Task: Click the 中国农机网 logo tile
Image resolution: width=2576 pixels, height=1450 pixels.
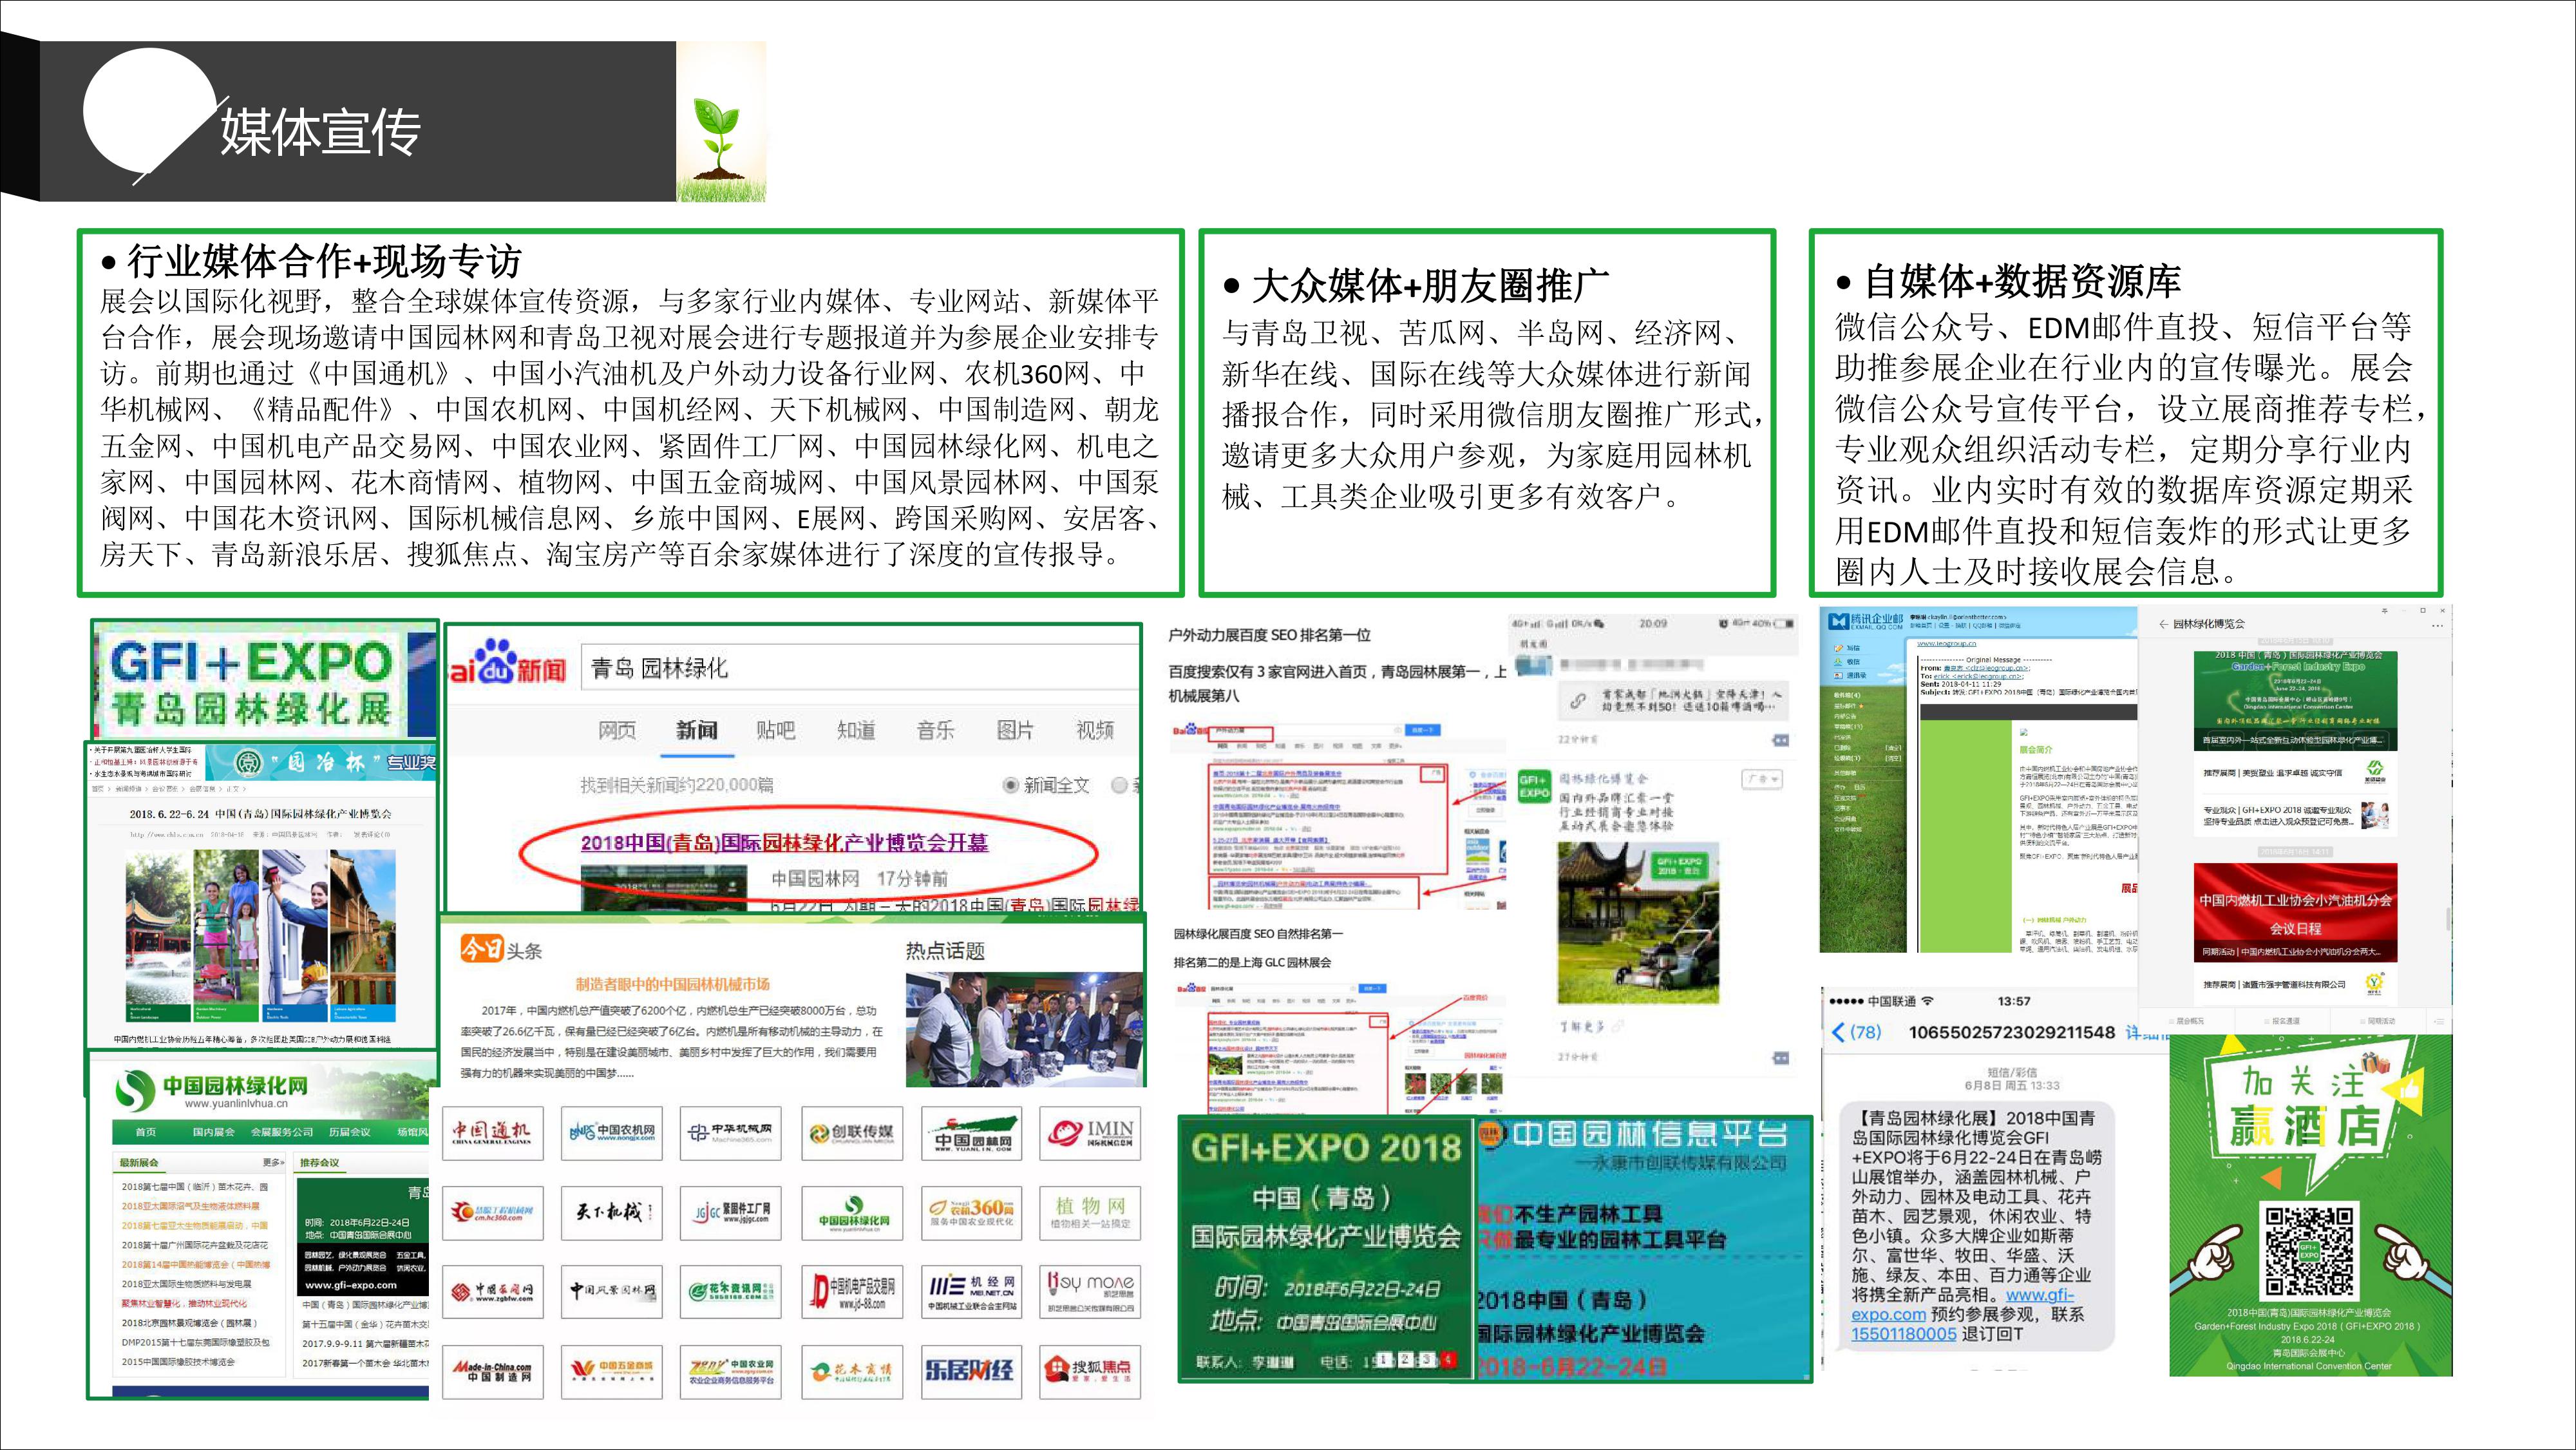Action: pyautogui.click(x=611, y=1133)
